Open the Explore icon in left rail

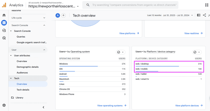(4, 30)
